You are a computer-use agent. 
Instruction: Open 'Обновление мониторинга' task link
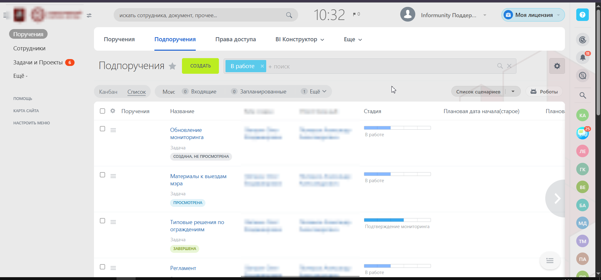(x=187, y=133)
